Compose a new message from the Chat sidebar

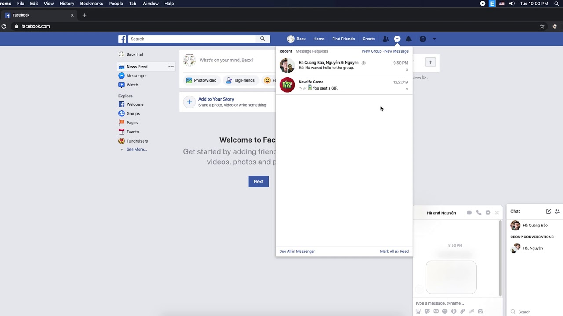coord(548,211)
